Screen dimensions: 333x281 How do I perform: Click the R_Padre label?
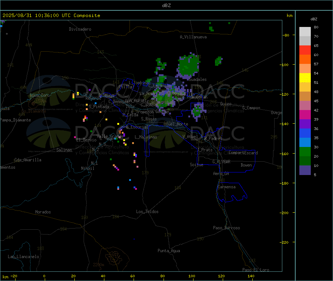[212, 138]
